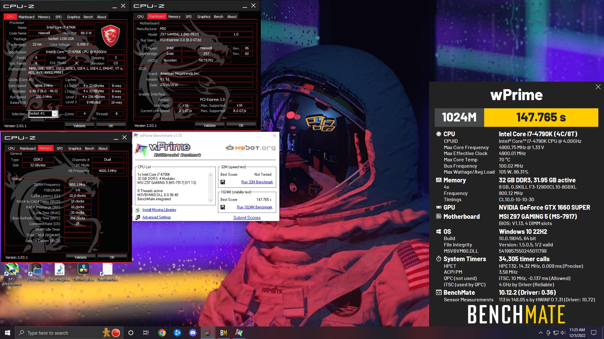Image resolution: width=604 pixels, height=339 pixels.
Task: Open Task View on taskbar
Action: (146, 333)
